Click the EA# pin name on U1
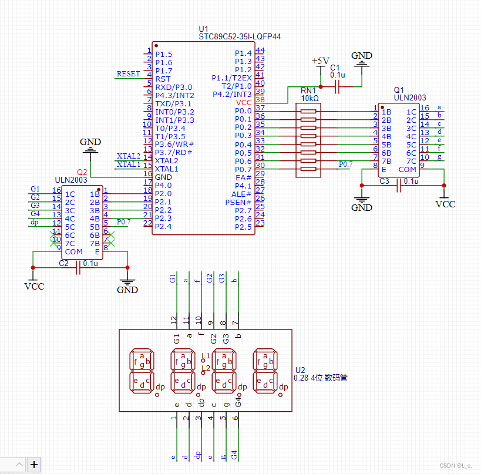The image size is (481, 474). click(244, 178)
